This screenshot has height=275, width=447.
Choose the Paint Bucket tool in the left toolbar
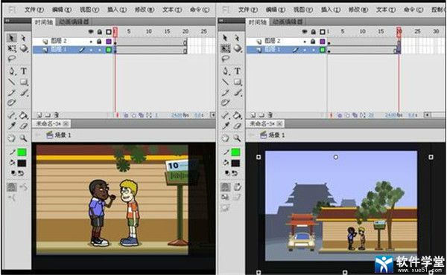24,115
